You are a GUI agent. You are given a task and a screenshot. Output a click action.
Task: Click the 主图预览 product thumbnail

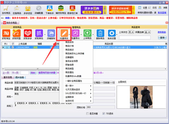pos(141,97)
